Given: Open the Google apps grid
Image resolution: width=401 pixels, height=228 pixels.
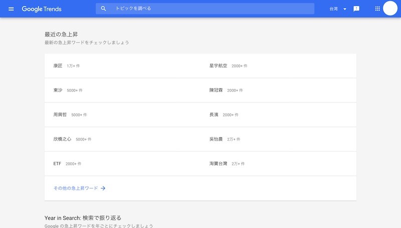Looking at the screenshot, I should coord(377,9).
